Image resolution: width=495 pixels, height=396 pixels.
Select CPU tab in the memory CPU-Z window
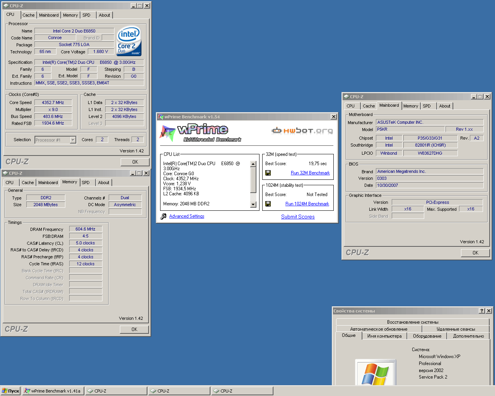10,183
